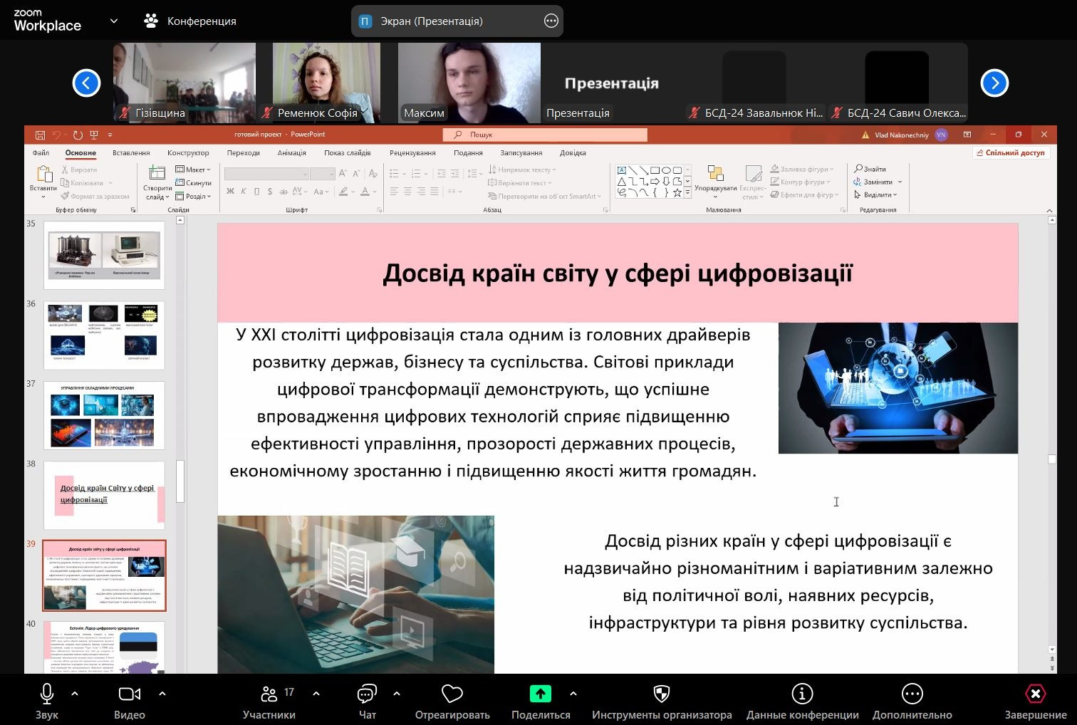Open Инструменты организатора host tools
This screenshot has height=725, width=1077.
click(x=662, y=701)
